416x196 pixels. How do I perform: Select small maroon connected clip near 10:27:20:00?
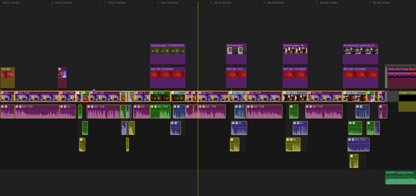coord(62,78)
